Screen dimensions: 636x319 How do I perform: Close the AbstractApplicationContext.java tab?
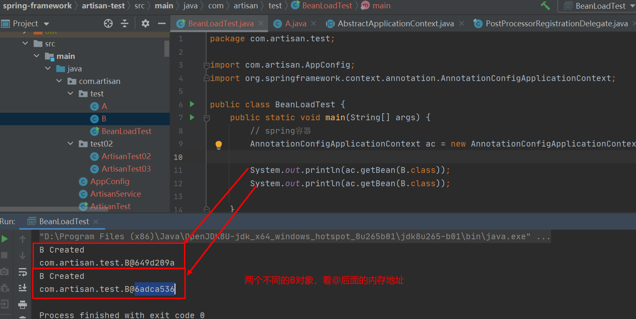point(462,23)
